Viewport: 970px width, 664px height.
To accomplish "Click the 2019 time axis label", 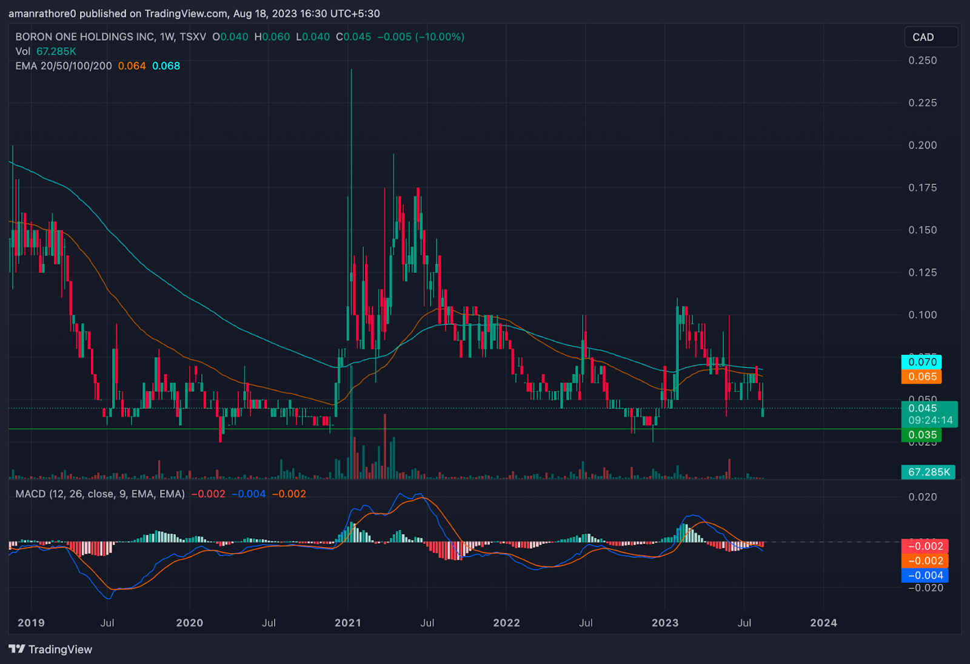I will coord(31,623).
